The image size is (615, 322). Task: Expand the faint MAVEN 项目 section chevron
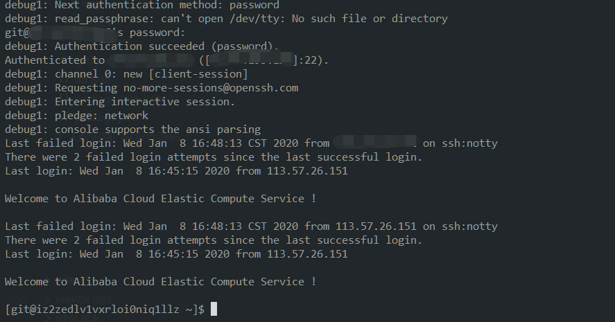(x=47, y=301)
